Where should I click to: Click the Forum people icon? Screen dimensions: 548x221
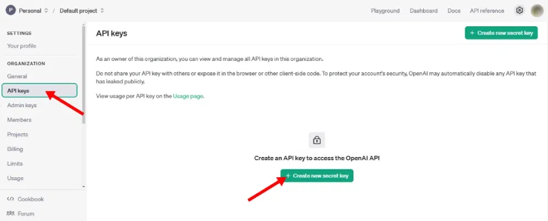tap(10, 214)
